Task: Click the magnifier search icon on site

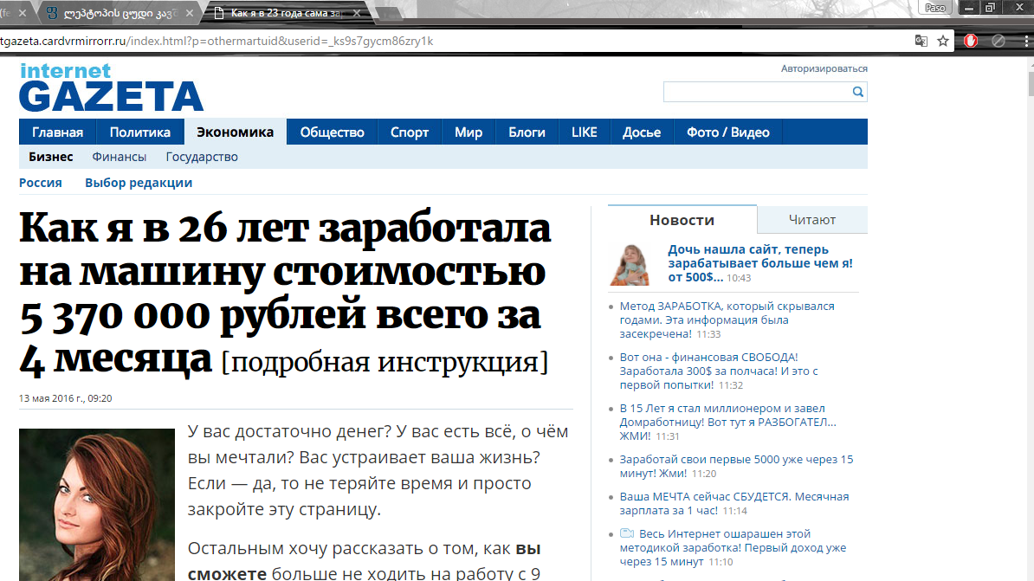Action: coord(857,92)
